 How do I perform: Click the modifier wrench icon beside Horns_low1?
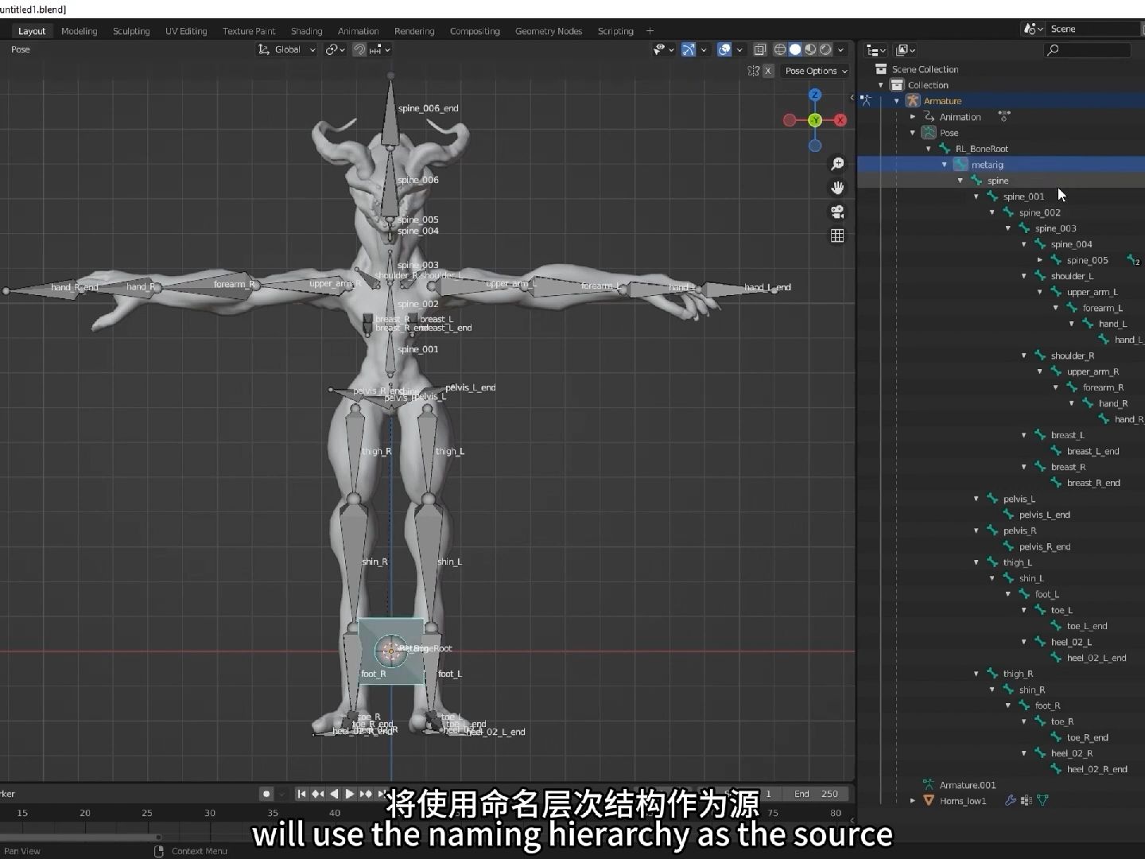(1011, 800)
